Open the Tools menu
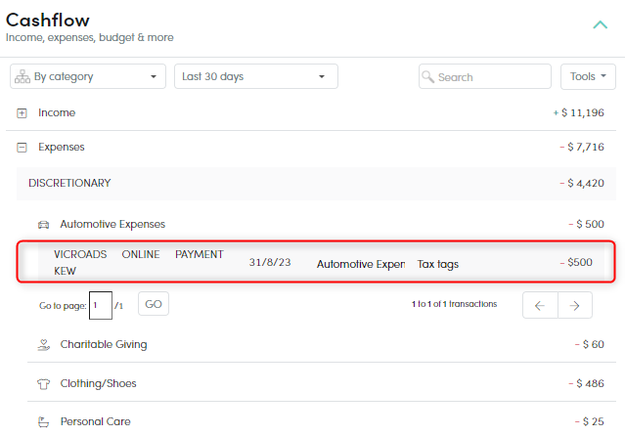Viewport: 625px width, 436px height. [x=588, y=76]
